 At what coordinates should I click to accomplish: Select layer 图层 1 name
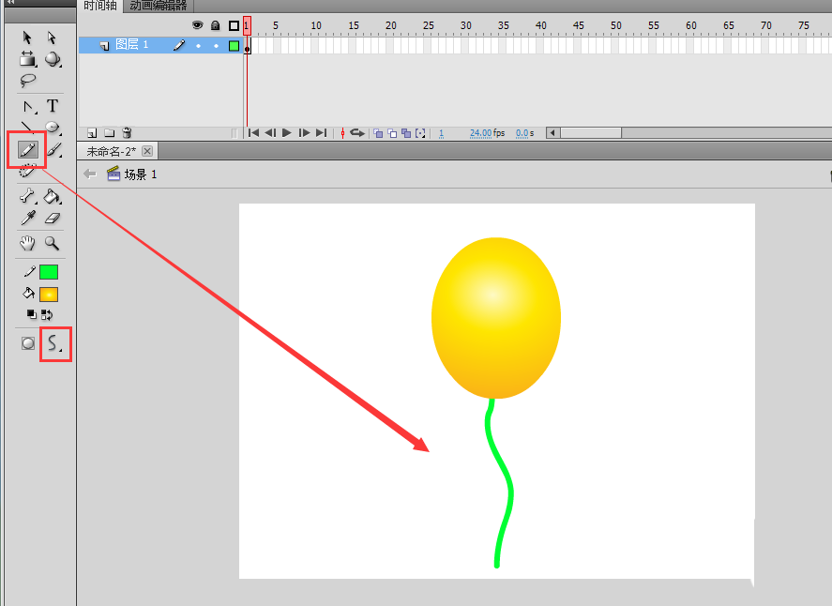[x=131, y=45]
